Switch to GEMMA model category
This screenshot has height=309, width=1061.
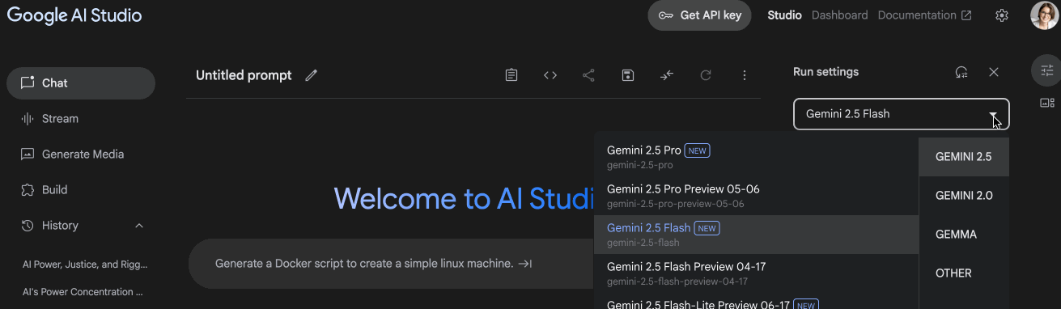click(964, 235)
